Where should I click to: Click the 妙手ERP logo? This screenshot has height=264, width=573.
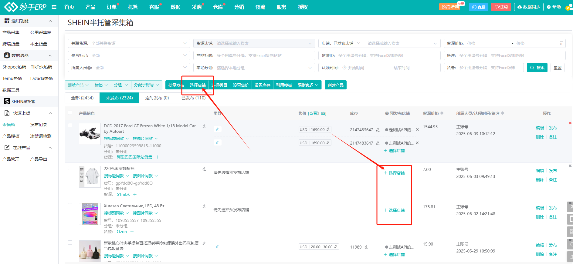(25, 7)
